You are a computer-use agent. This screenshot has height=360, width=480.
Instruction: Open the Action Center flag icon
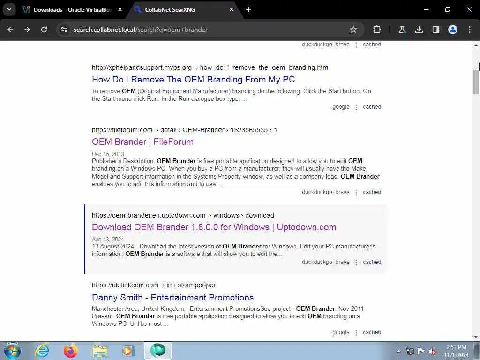(x=421, y=351)
